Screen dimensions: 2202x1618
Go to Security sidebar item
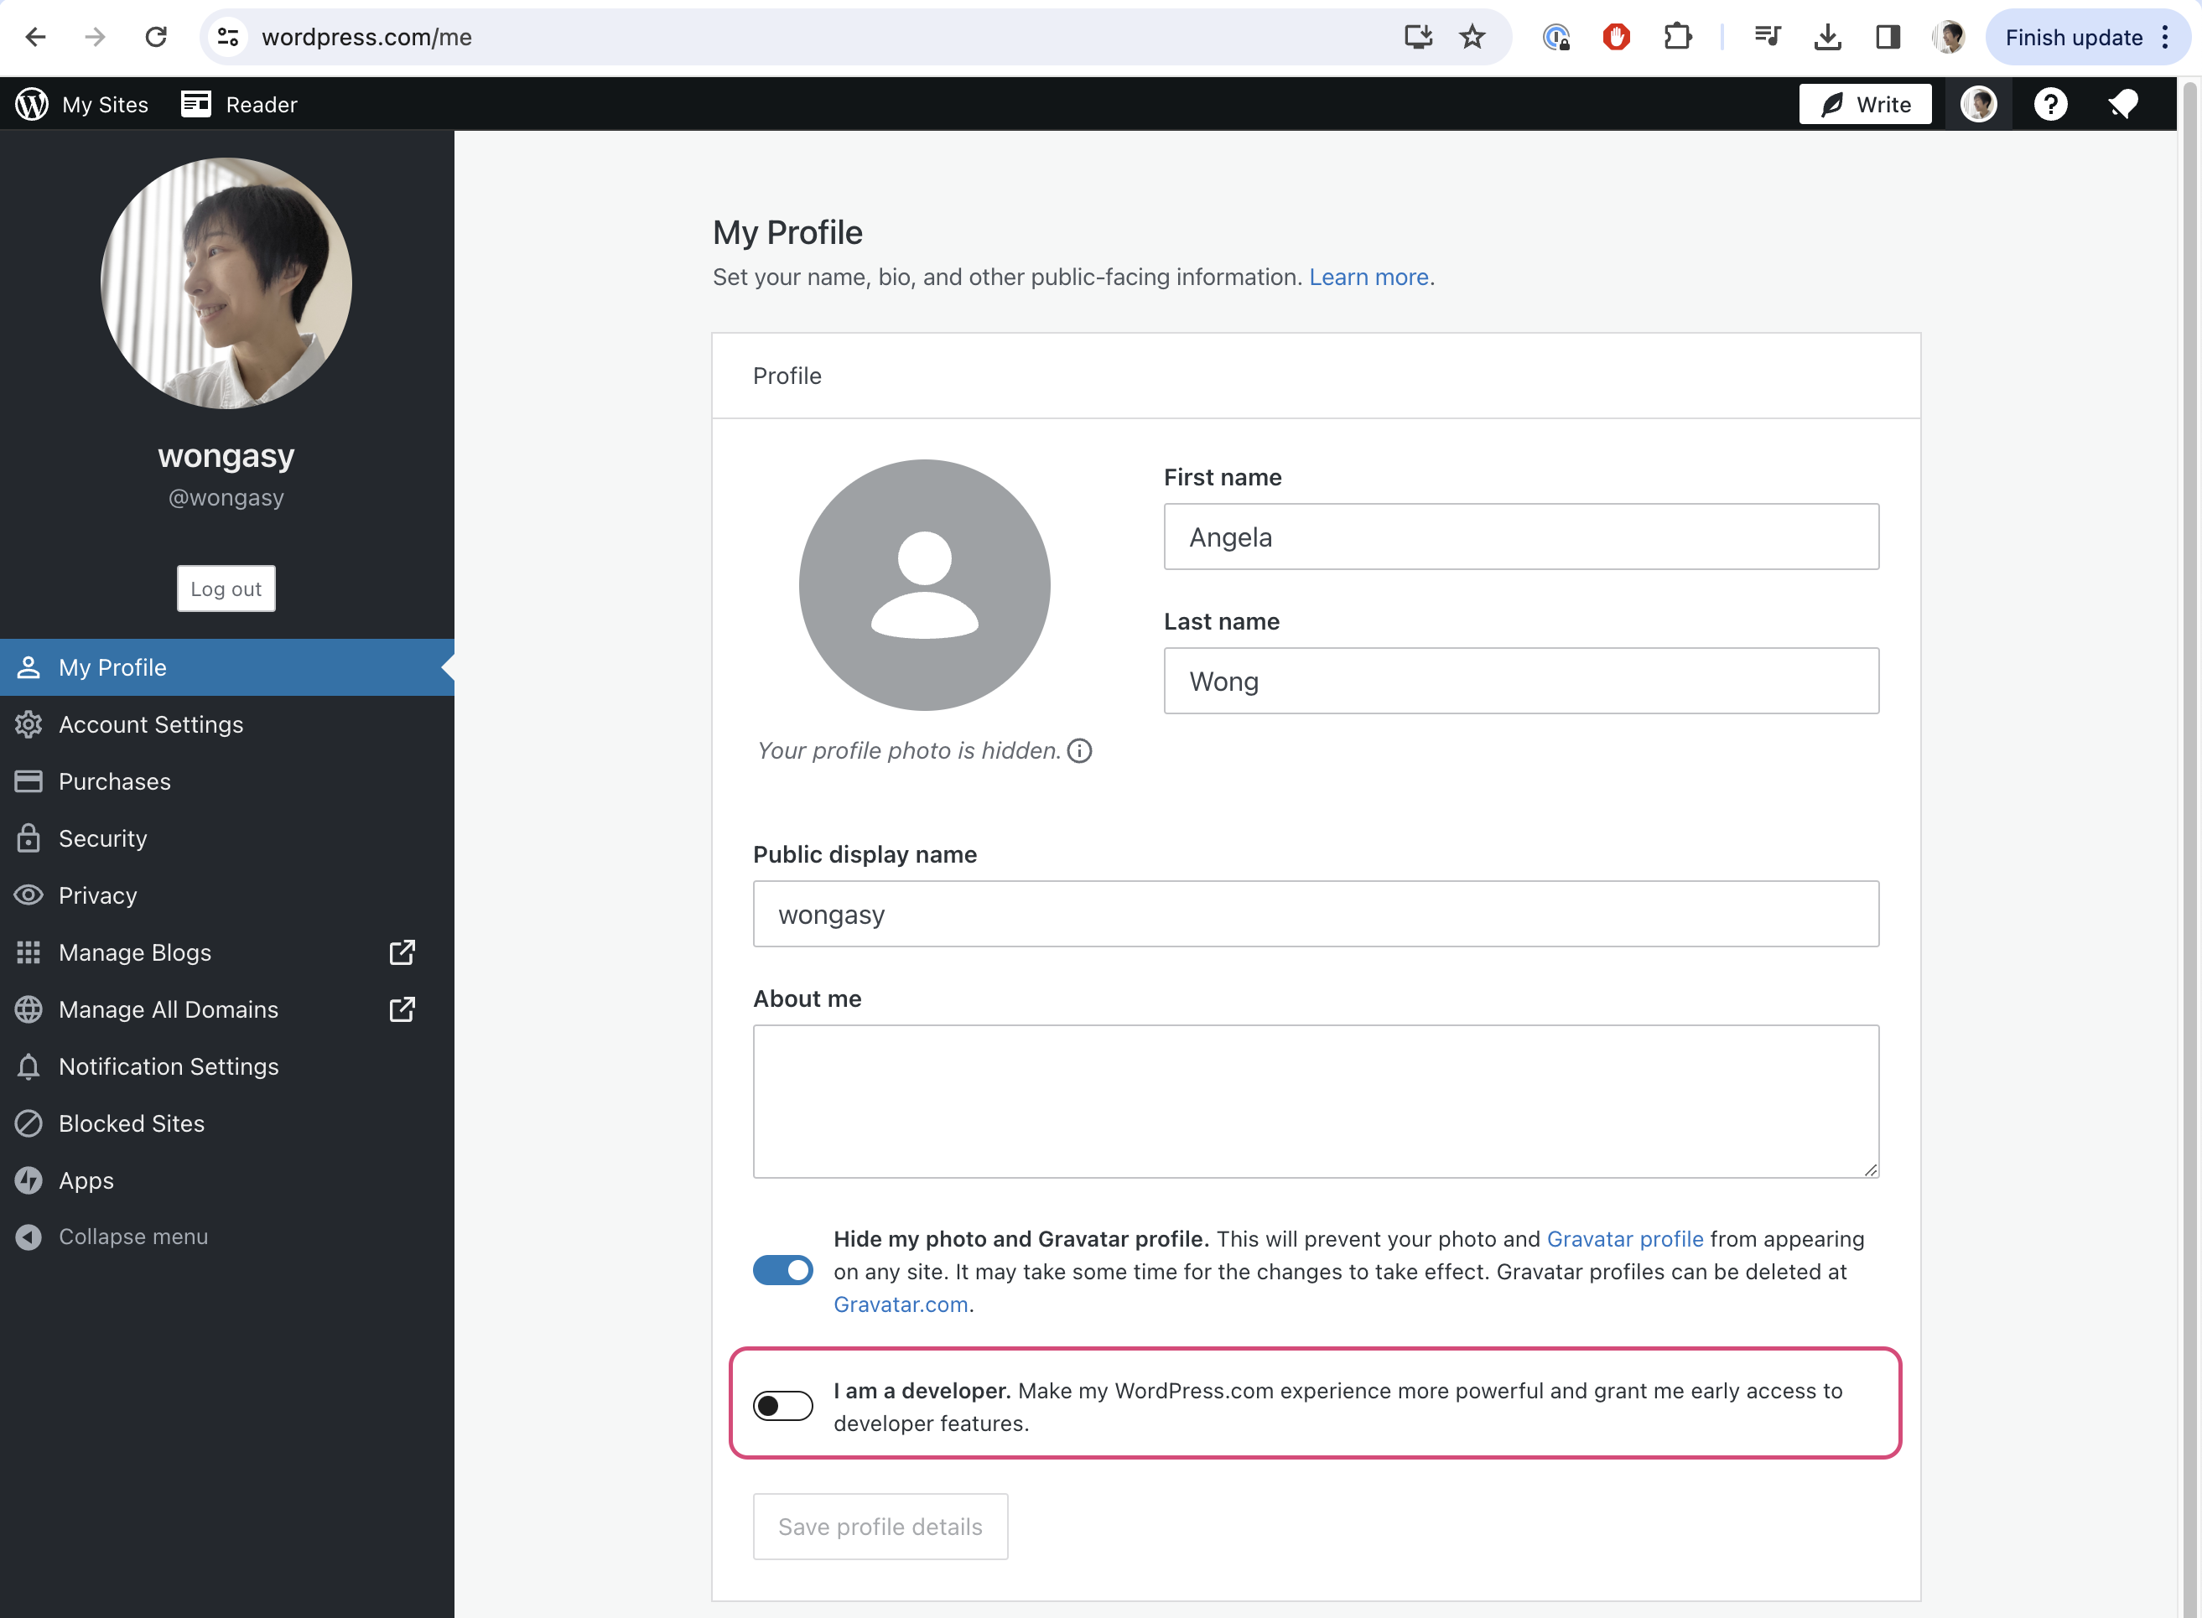pyautogui.click(x=103, y=838)
